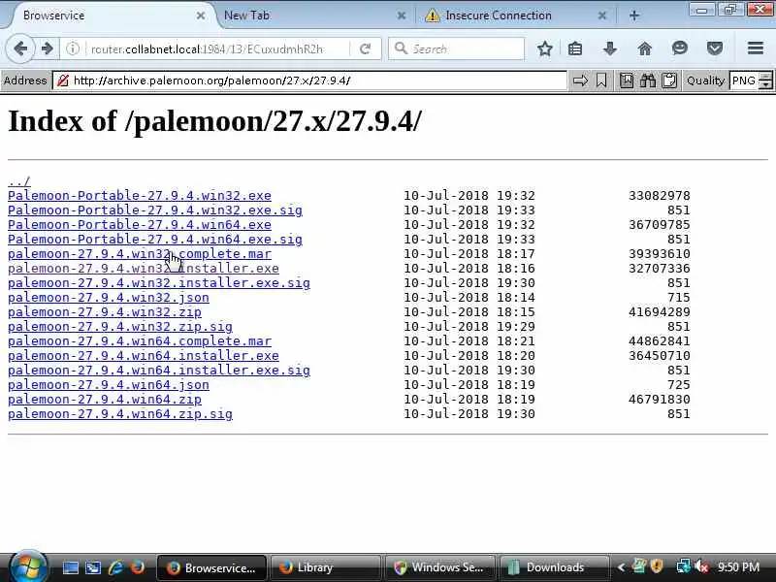This screenshot has width=776, height=582.
Task: Click the crossed-out pencil icon in Address field
Action: pos(63,81)
